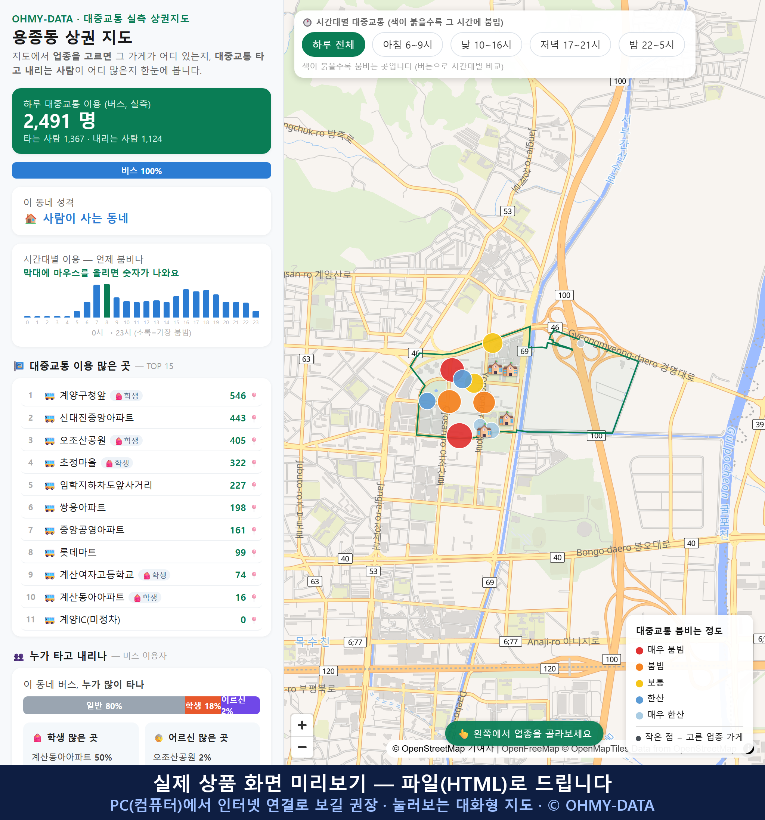Locate 임학지하차도앞사거리 via its pin icon
Viewport: 765px width, 820px height.
coord(254,486)
